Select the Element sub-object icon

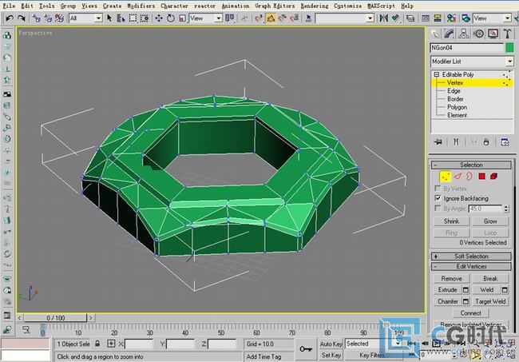point(493,176)
